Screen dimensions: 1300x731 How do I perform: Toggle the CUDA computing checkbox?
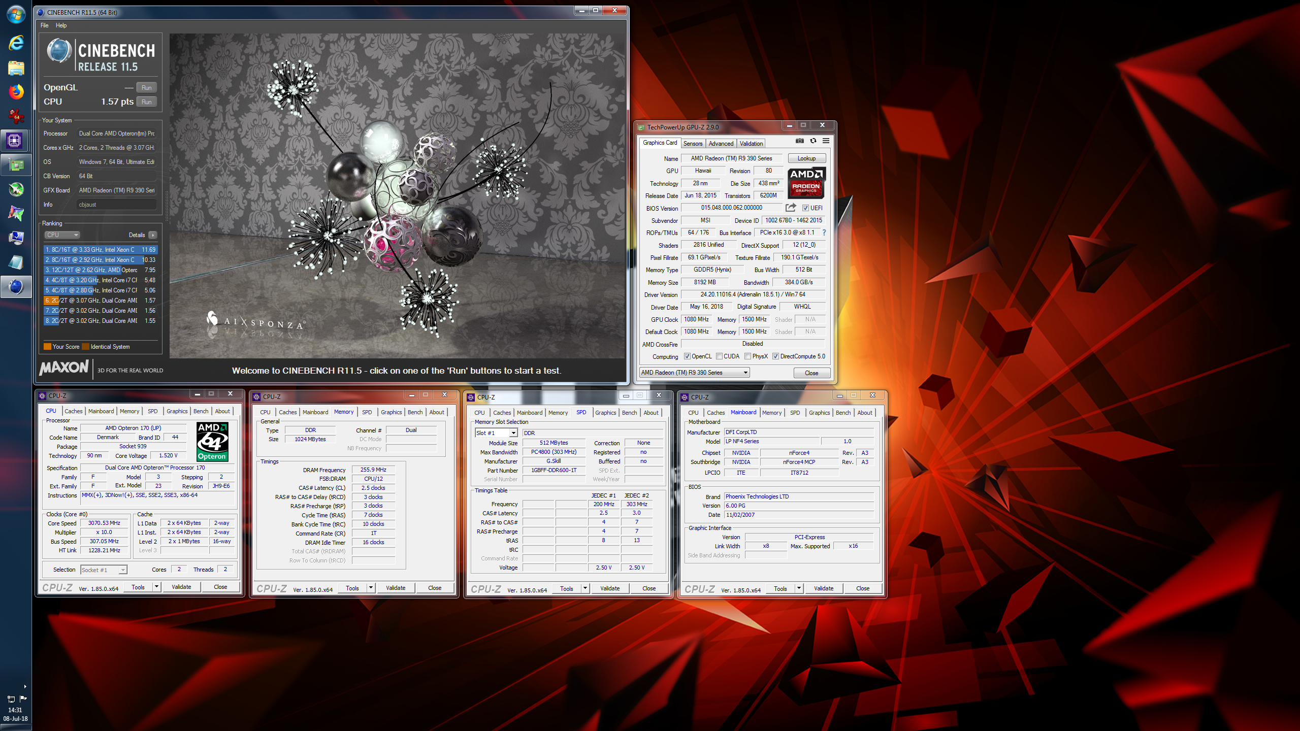point(720,356)
